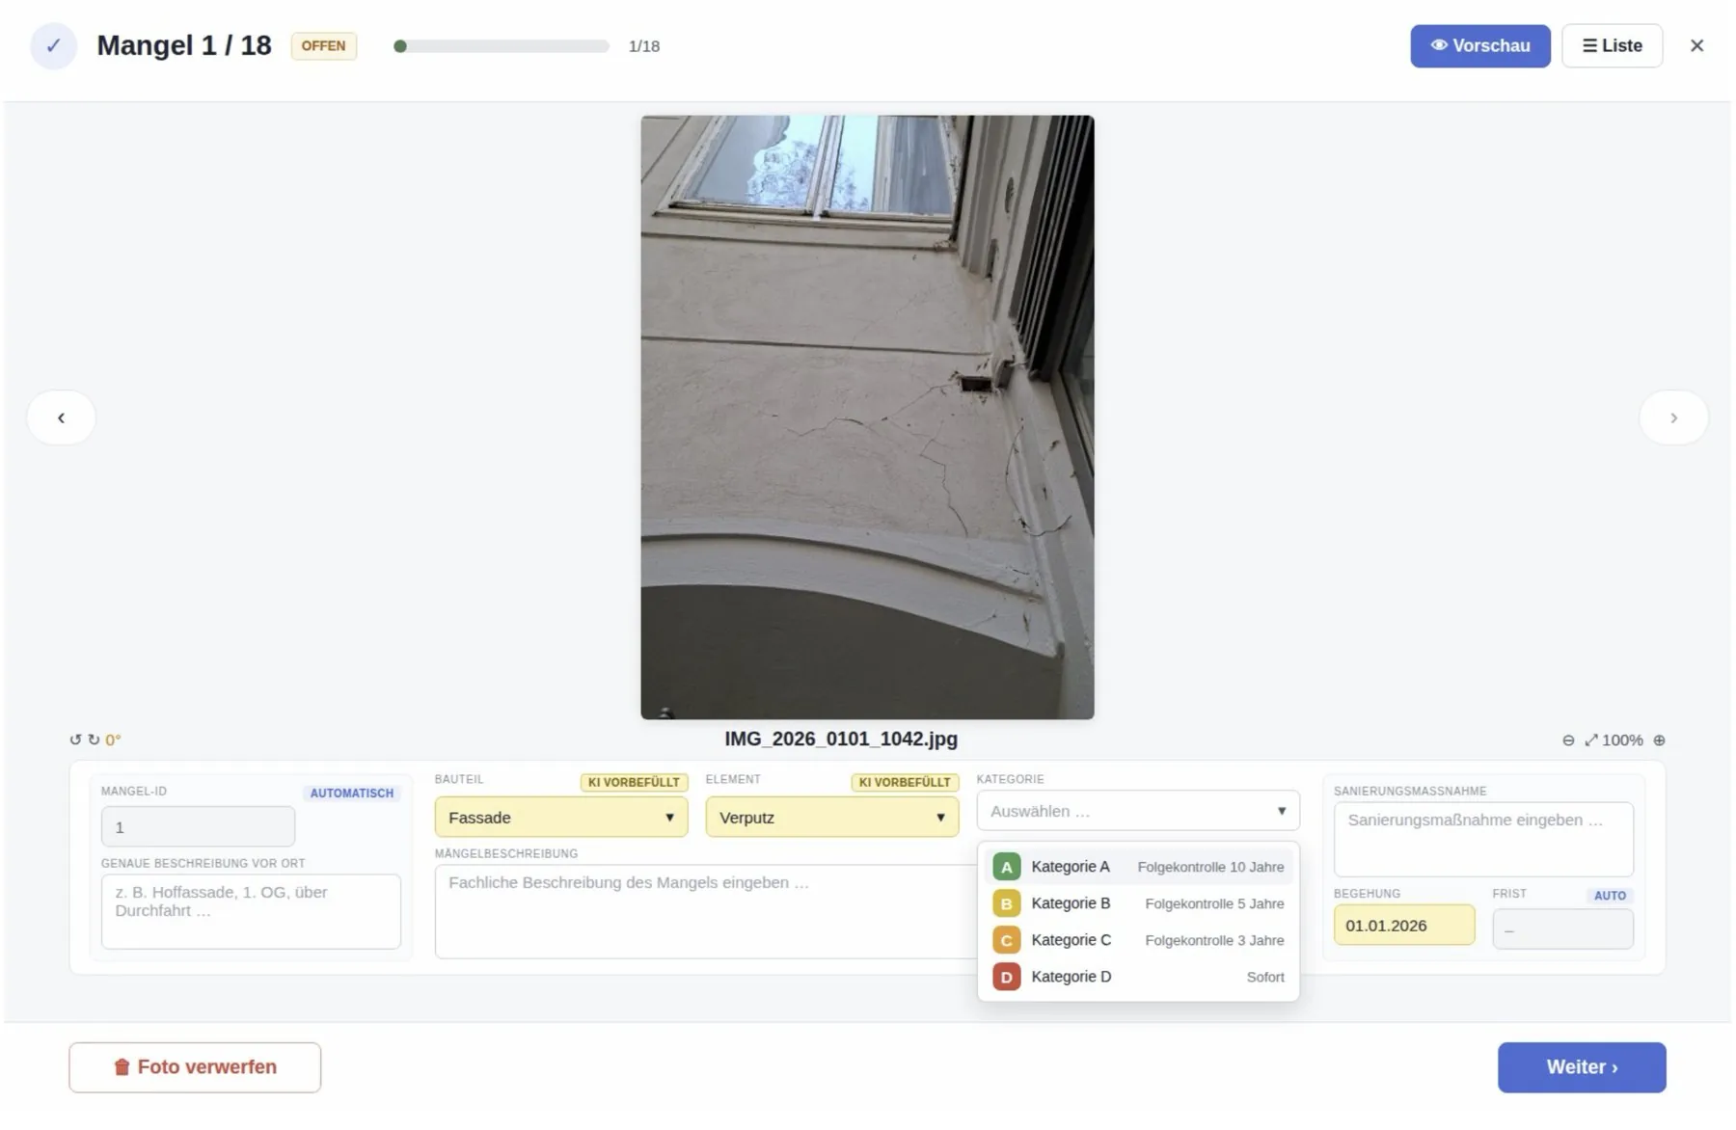Click the yellow Kategorie B badge

click(x=1006, y=903)
